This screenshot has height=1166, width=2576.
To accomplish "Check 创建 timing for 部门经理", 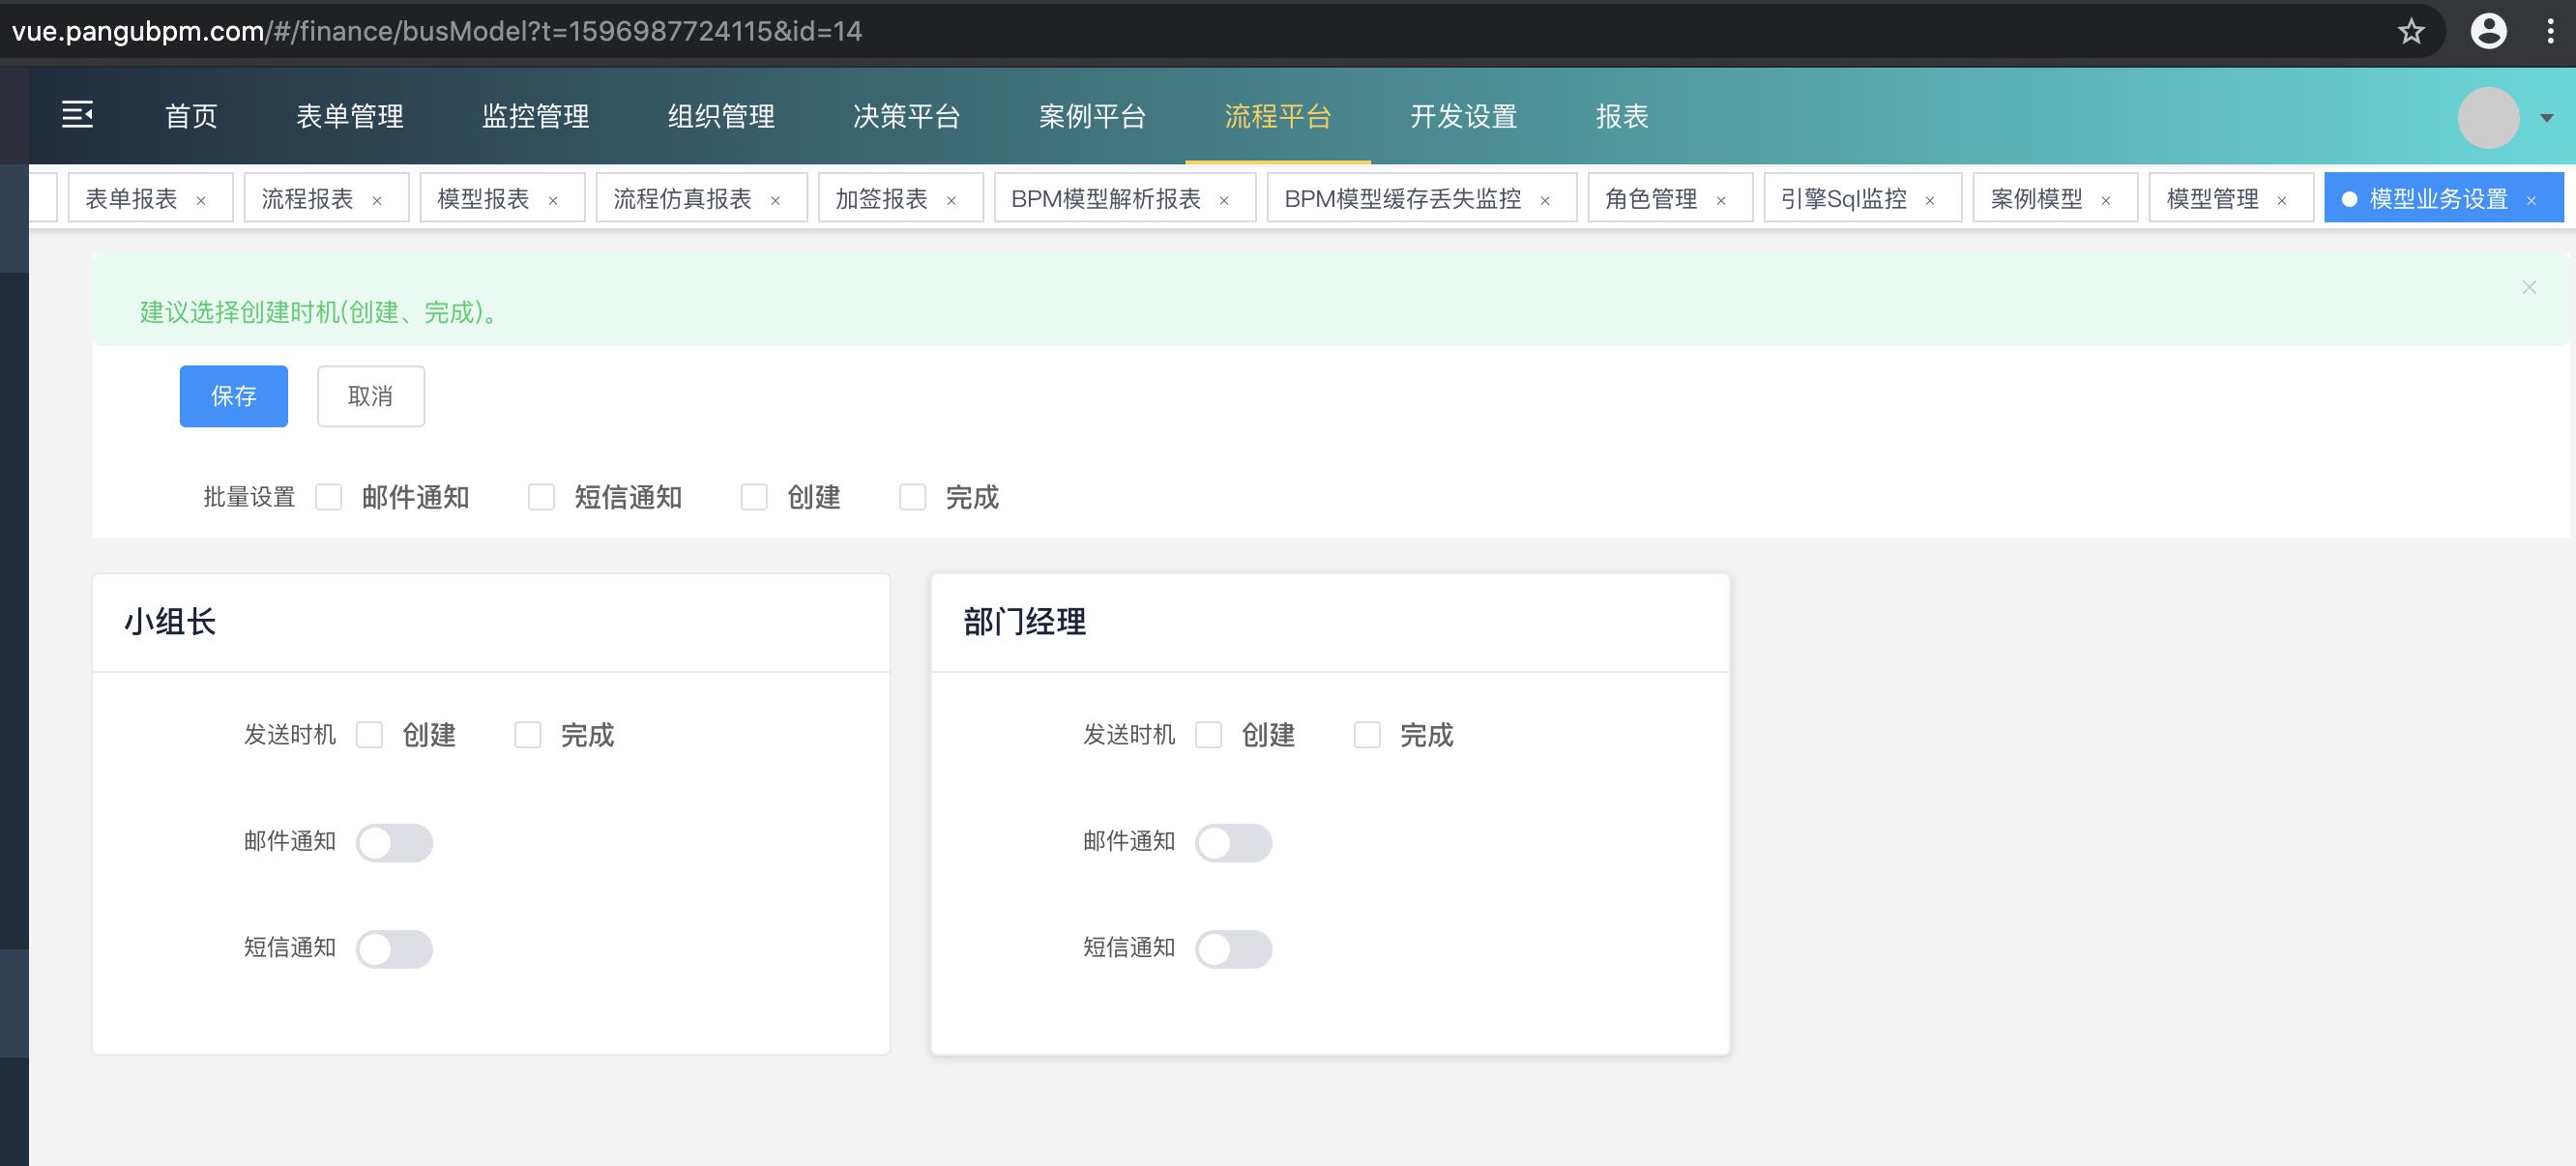I will [1209, 735].
